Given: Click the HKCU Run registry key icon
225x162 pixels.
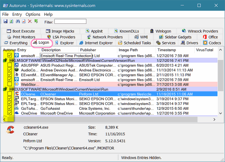Looking at the screenshot, I should 5,89.
